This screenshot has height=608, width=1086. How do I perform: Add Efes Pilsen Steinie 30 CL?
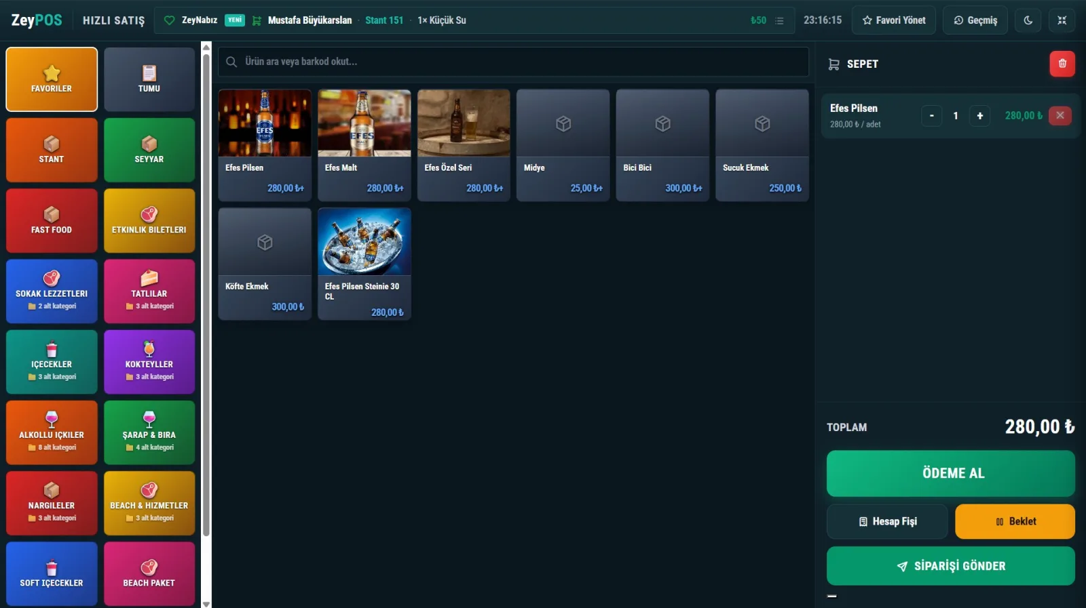(364, 264)
